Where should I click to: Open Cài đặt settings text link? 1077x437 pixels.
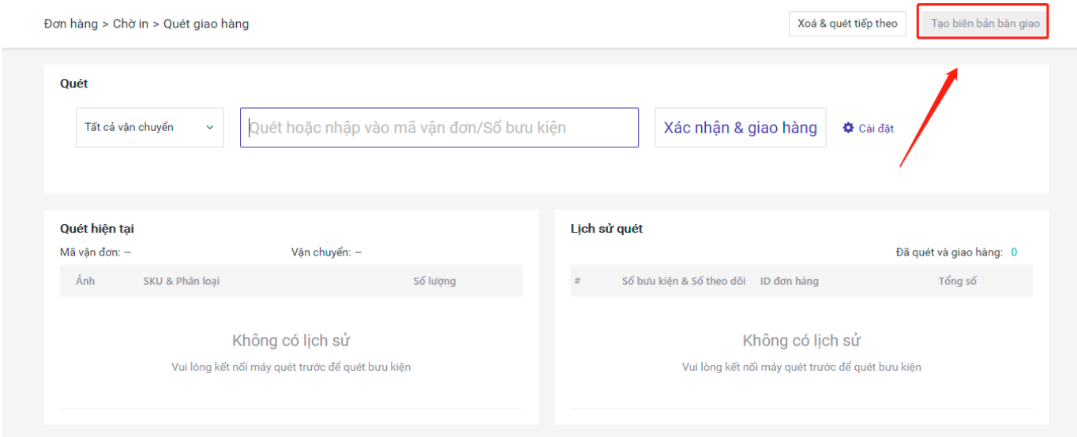point(876,129)
